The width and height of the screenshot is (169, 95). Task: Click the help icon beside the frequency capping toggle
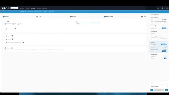point(15,29)
